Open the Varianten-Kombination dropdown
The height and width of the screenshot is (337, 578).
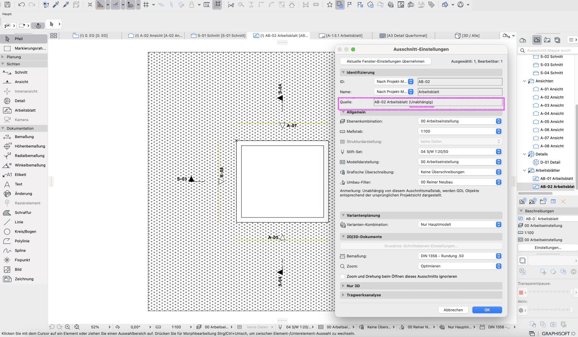point(460,224)
